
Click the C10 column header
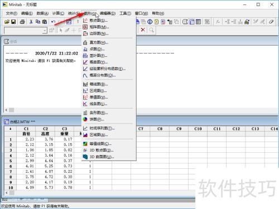[198, 129]
